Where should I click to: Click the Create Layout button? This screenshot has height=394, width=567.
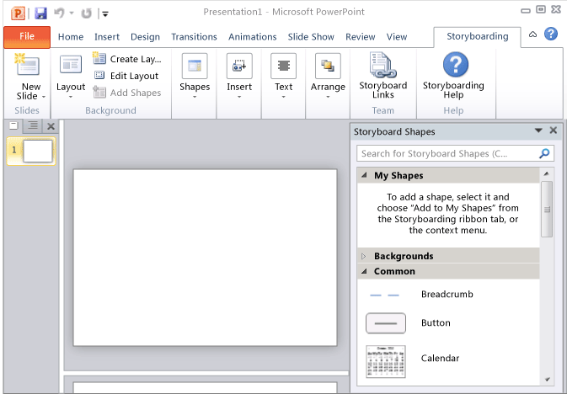pos(127,59)
